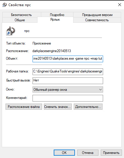Close the Свойства: npc dialog
124x158 pixels.
click(119, 5)
